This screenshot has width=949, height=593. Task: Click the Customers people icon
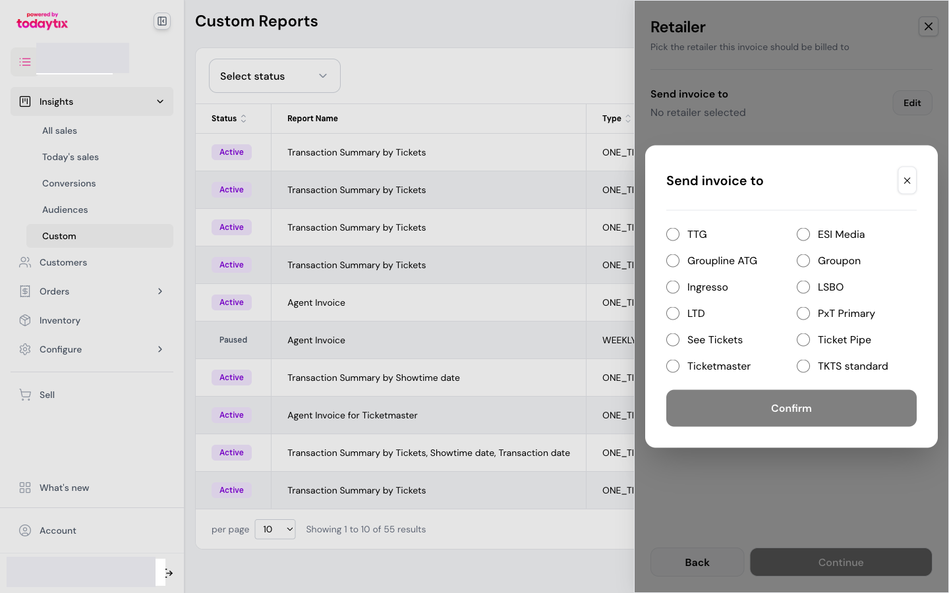pyautogui.click(x=25, y=262)
